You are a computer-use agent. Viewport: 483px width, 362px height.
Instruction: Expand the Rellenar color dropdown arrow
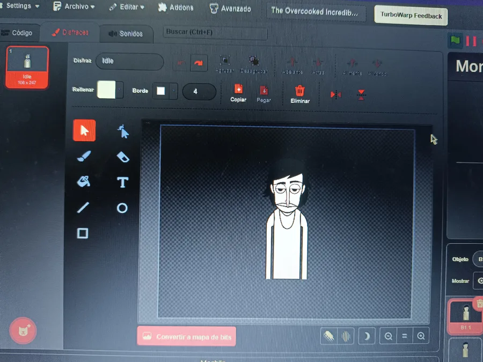pos(120,90)
